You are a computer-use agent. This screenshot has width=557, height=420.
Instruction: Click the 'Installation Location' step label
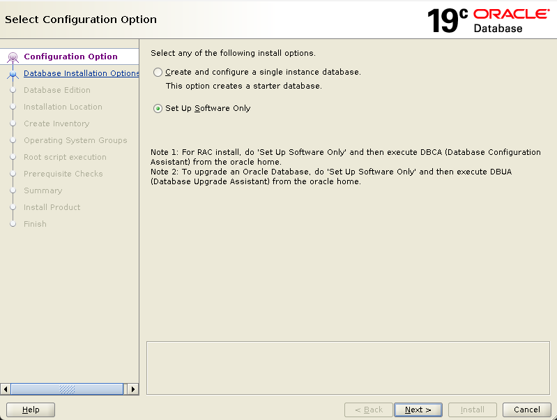(63, 107)
